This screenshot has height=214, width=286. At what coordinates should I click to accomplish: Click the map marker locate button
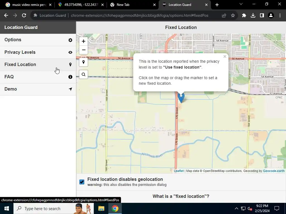coord(83,62)
